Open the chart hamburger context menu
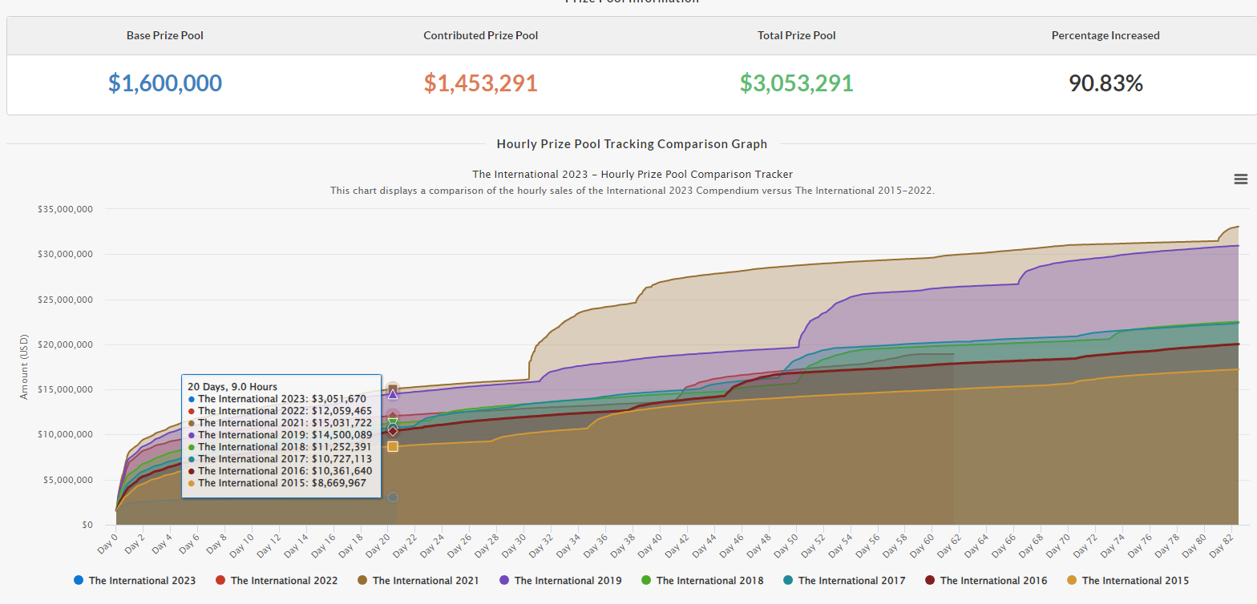Screen dimensions: 1257x604 click(x=1240, y=179)
